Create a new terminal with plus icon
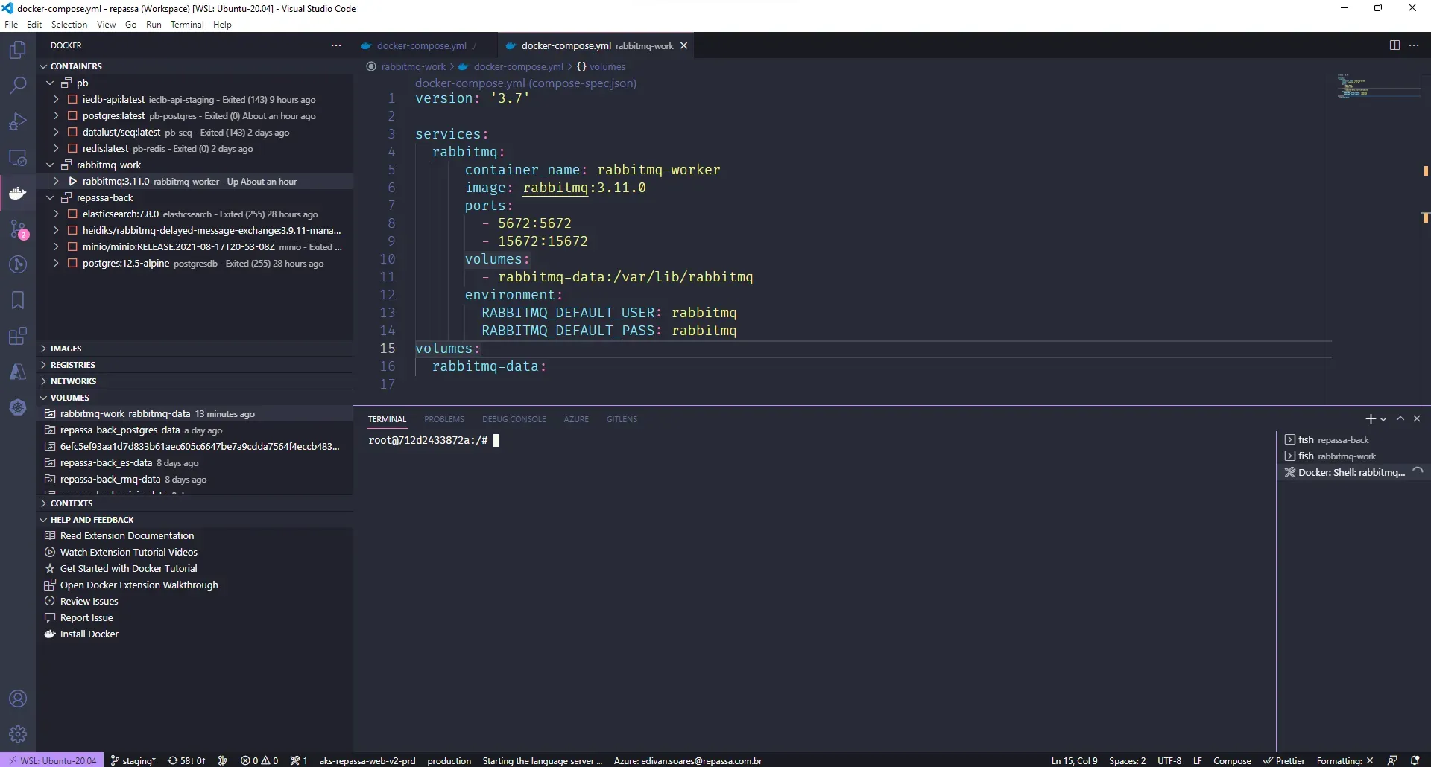 (1370, 419)
